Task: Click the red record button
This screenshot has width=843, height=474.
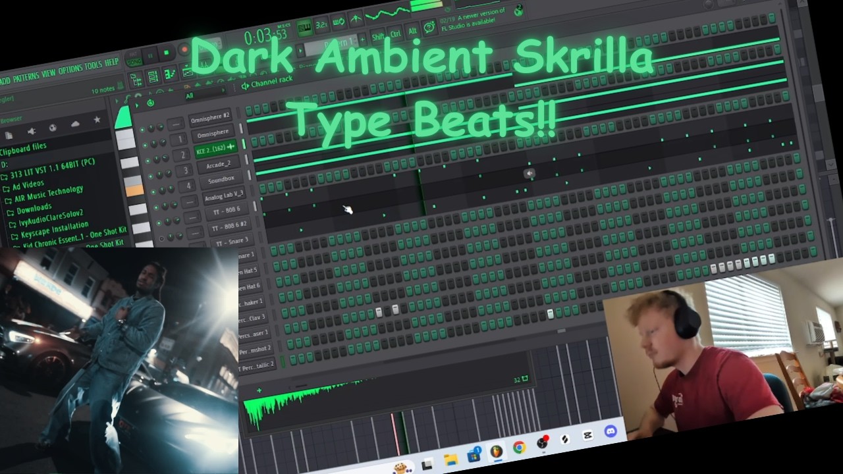Action: click(184, 49)
